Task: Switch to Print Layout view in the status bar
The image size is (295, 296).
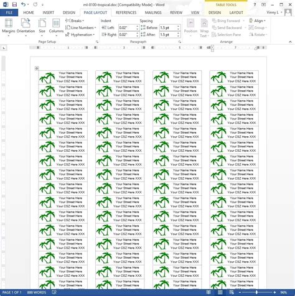Action: coord(220,292)
